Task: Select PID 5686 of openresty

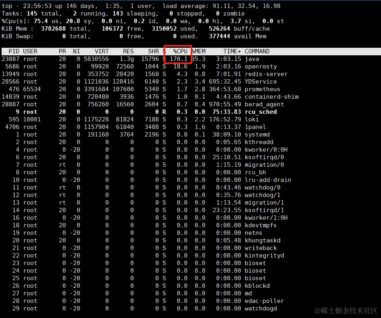Action: tap(12, 66)
